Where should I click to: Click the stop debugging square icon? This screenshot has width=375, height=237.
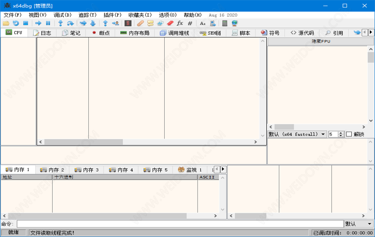click(x=26, y=23)
